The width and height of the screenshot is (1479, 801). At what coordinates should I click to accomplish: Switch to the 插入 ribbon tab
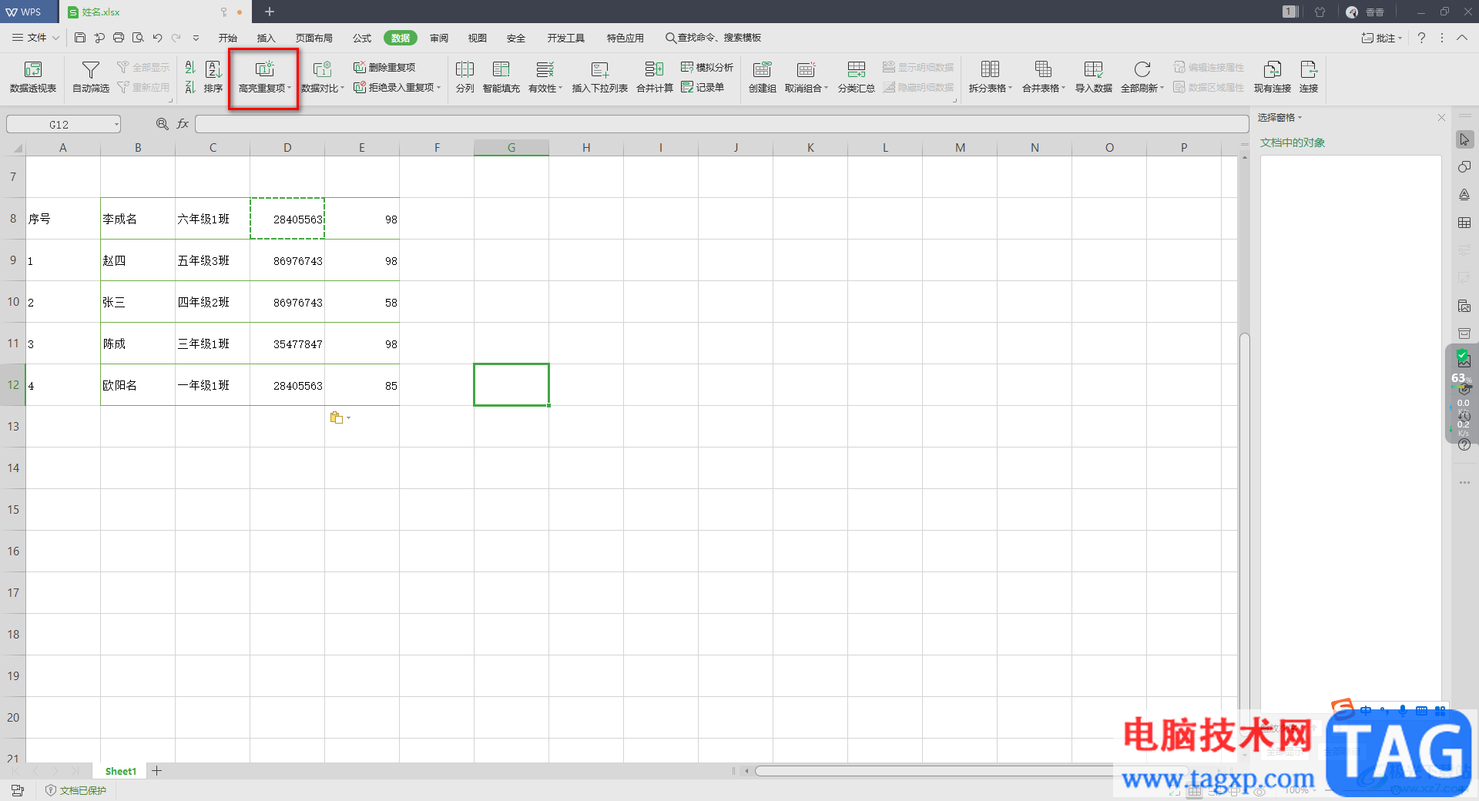(x=266, y=38)
